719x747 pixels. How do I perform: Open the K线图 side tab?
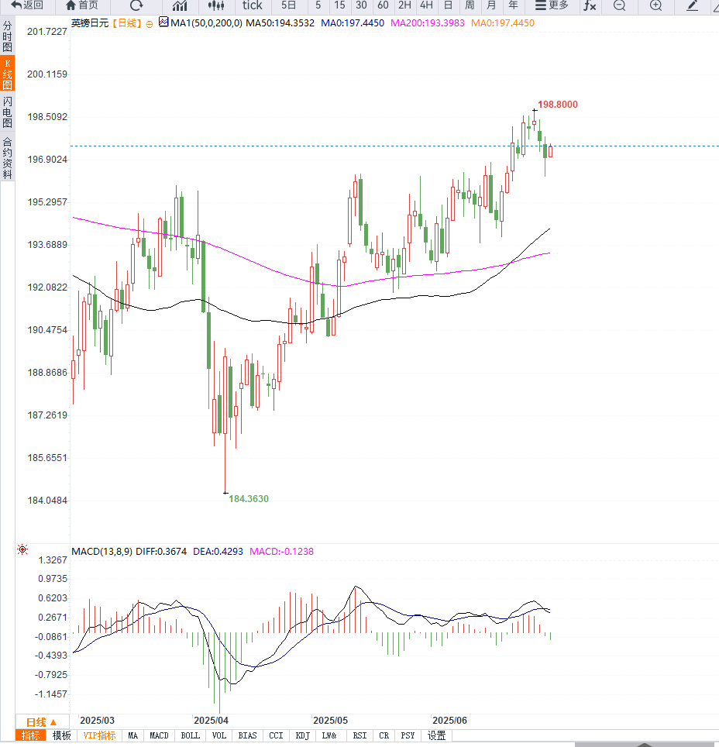7,74
